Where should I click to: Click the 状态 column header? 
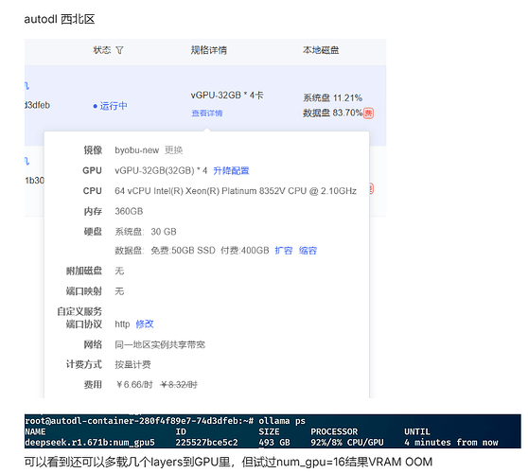pyautogui.click(x=102, y=50)
